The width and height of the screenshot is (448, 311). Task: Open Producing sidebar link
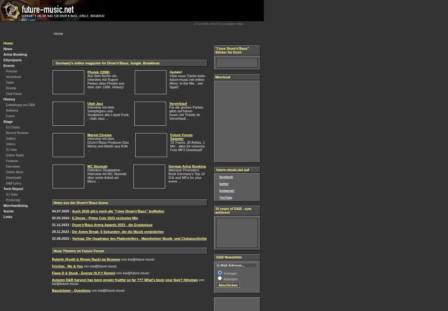tap(13, 200)
